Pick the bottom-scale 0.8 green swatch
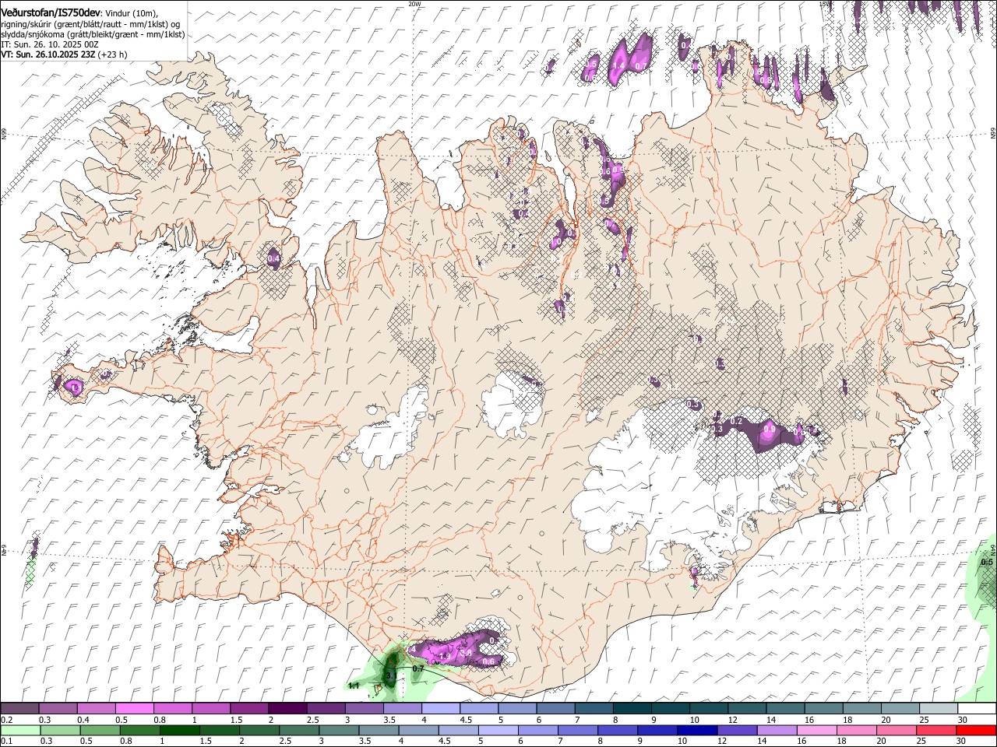This screenshot has width=997, height=747. point(139,730)
